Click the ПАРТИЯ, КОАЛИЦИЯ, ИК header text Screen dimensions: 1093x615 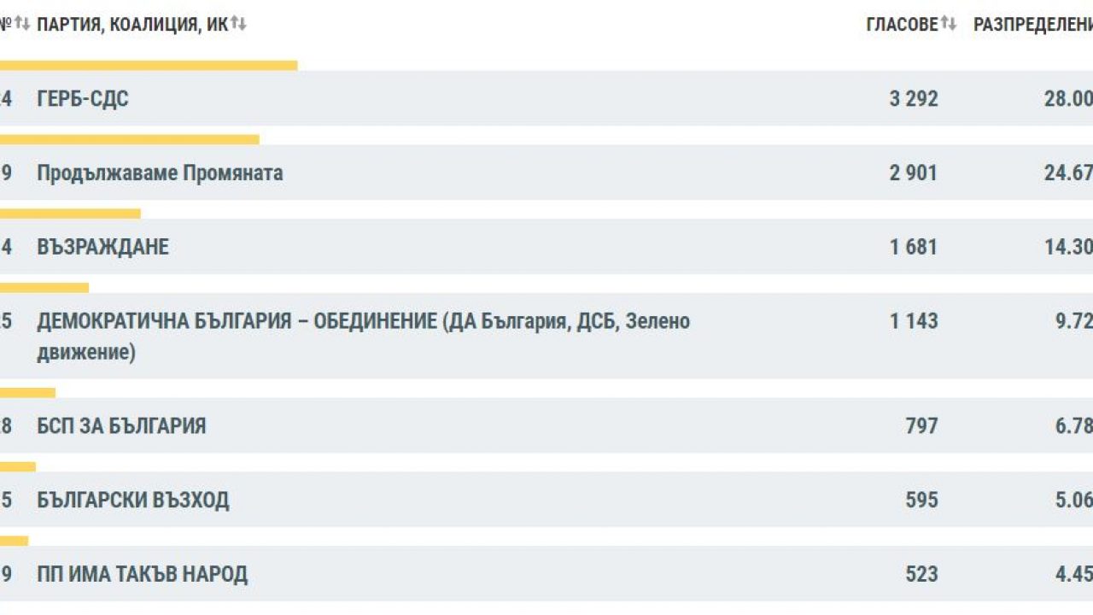point(132,25)
